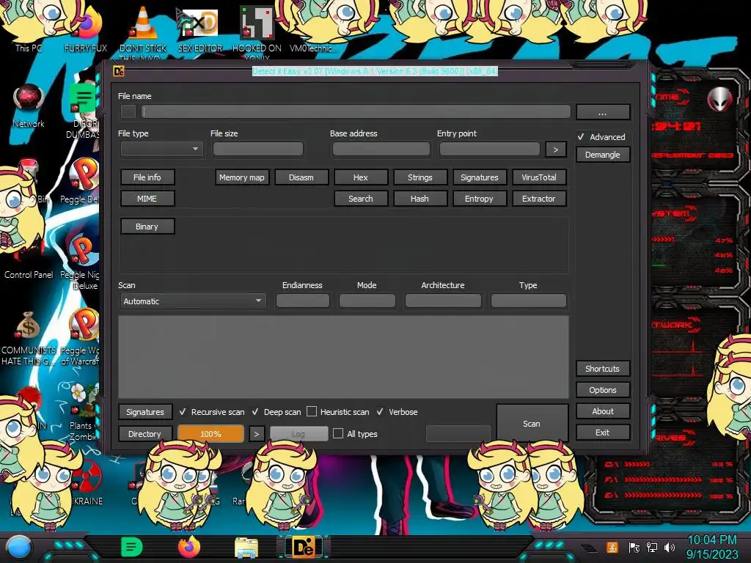Click arrow button next to 100% progress
The width and height of the screenshot is (751, 563).
256,434
